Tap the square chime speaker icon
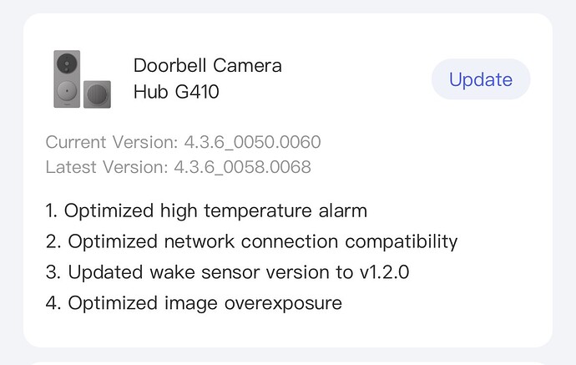 pyautogui.click(x=97, y=94)
